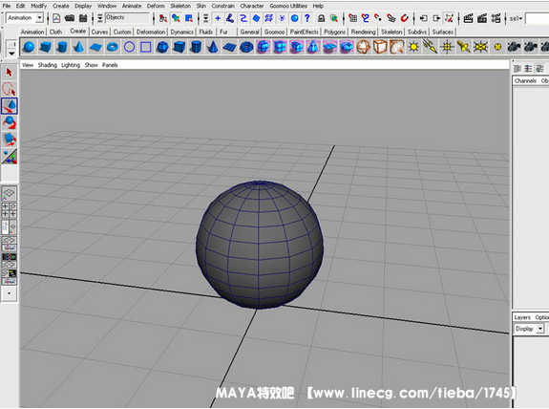Click Layers menu in layer editor
The height and width of the screenshot is (409, 549).
click(522, 317)
